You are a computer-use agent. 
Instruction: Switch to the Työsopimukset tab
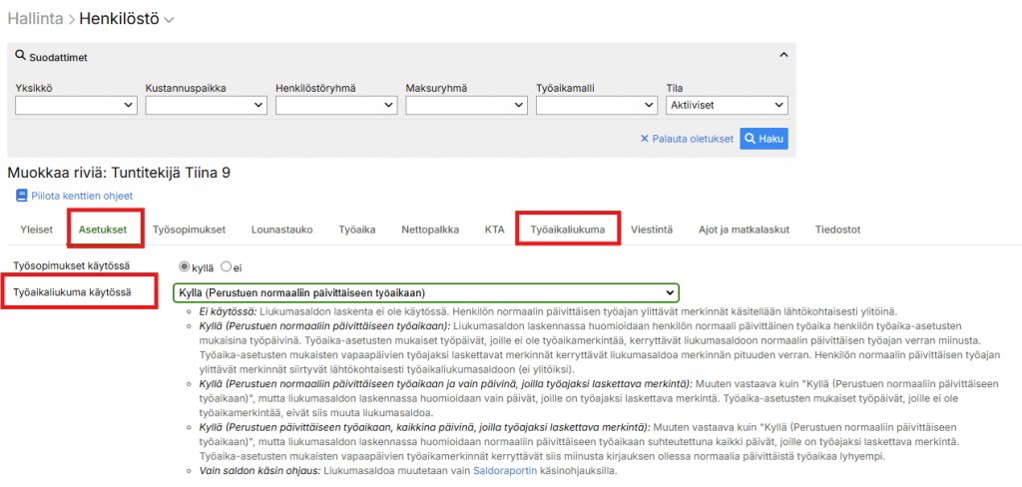(190, 230)
